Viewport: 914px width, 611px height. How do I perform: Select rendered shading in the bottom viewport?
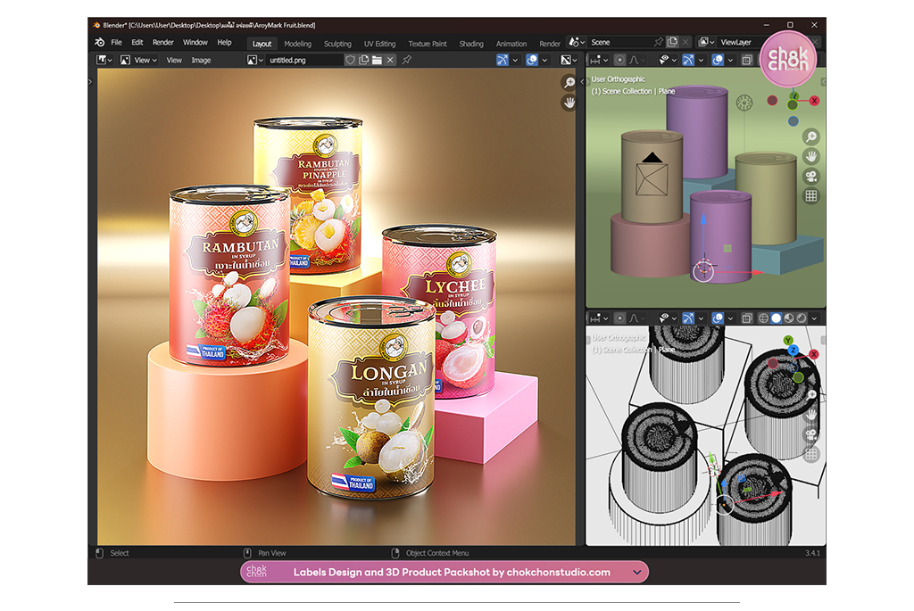[802, 318]
